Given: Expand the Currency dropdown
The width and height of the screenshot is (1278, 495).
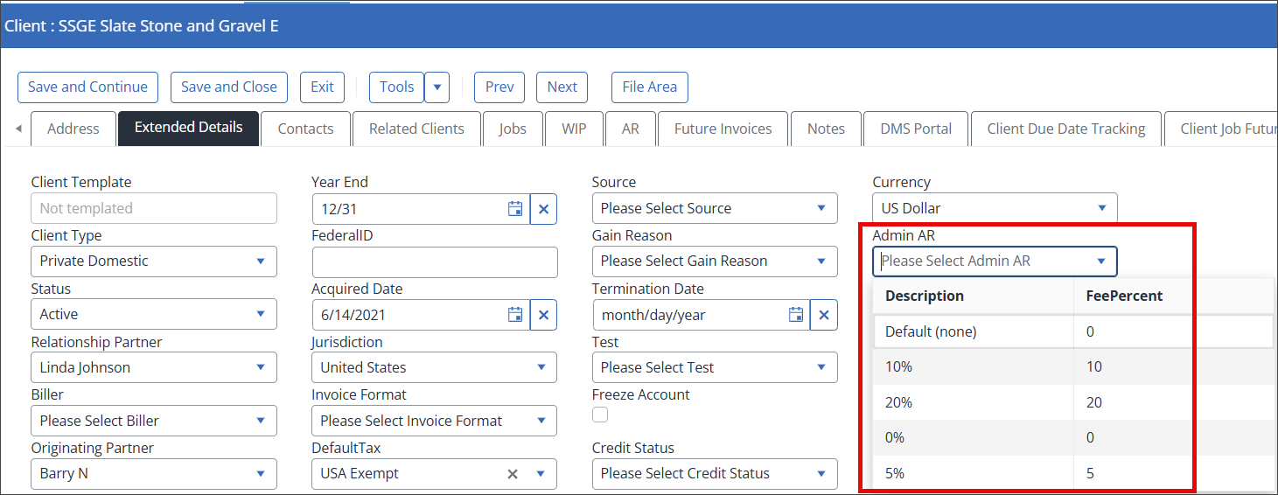Looking at the screenshot, I should point(994,209).
